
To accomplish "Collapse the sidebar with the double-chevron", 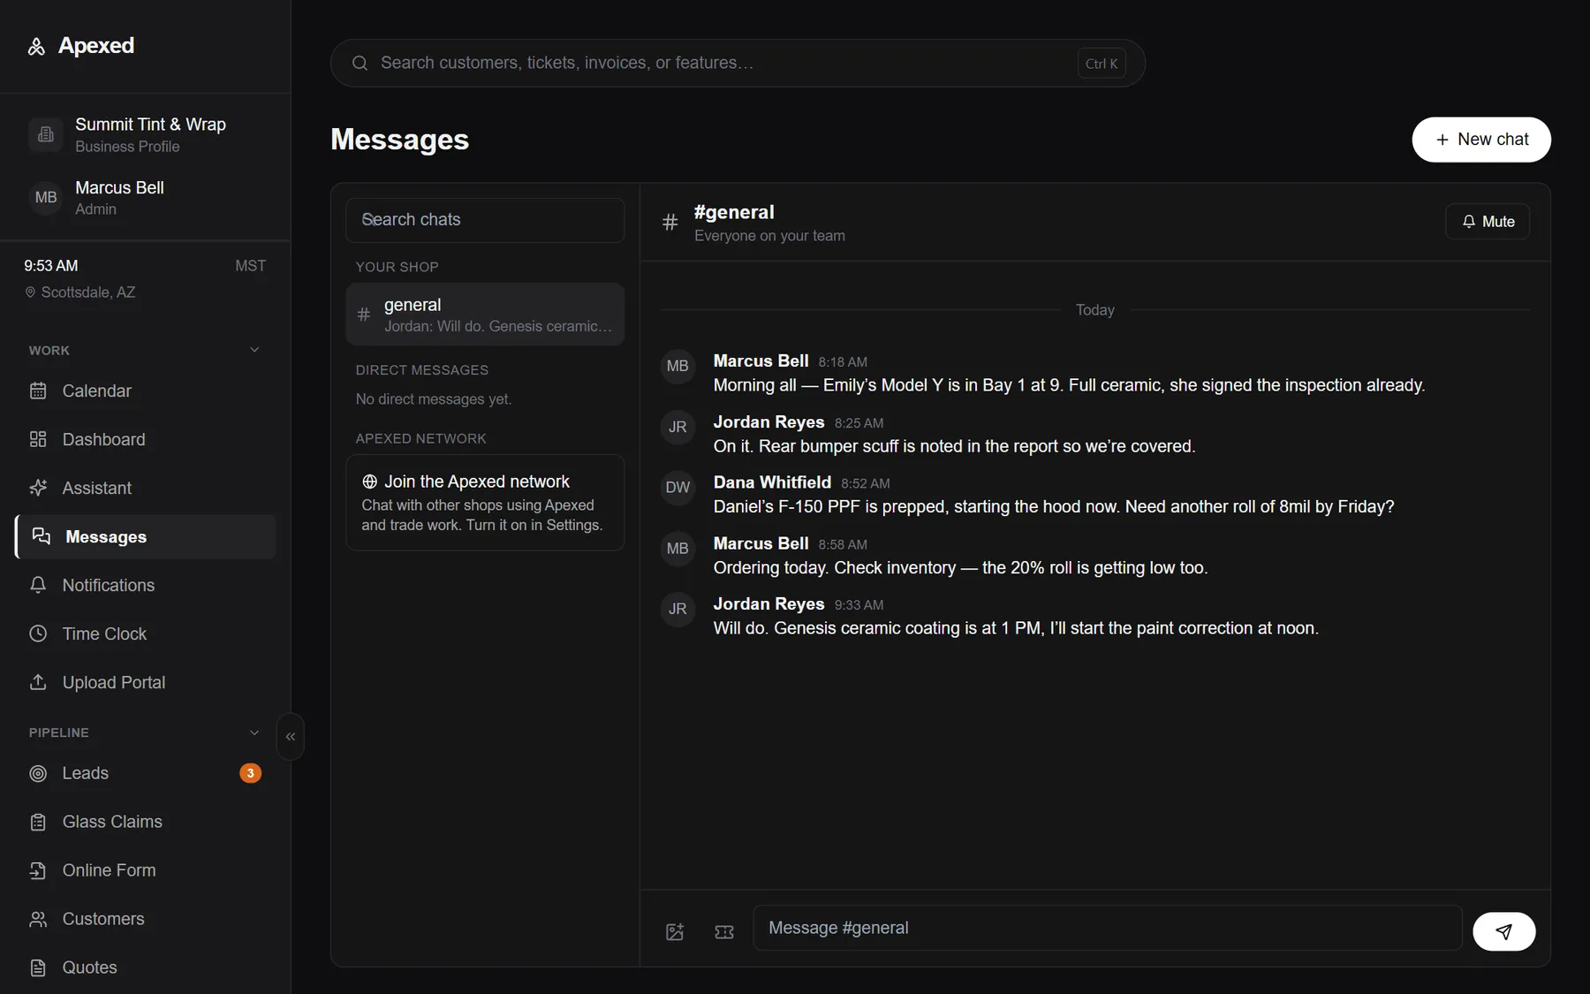I will coord(291,737).
